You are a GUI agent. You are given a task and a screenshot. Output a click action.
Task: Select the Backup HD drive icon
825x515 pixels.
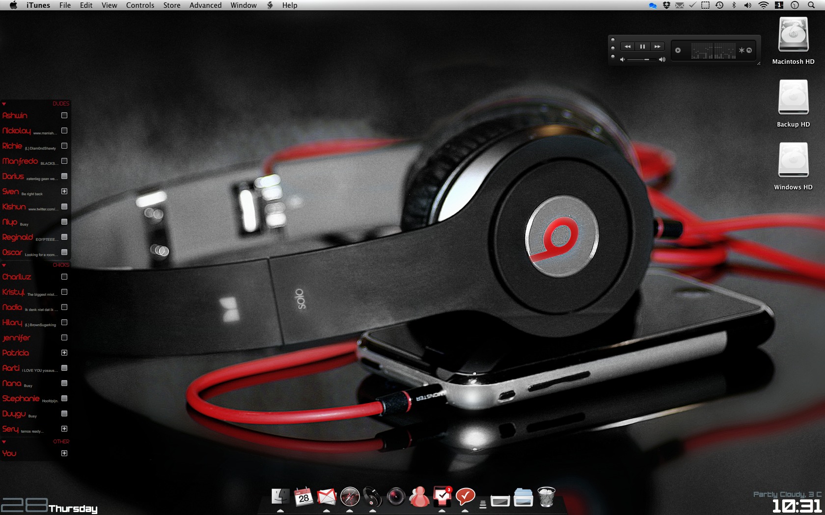tap(793, 97)
